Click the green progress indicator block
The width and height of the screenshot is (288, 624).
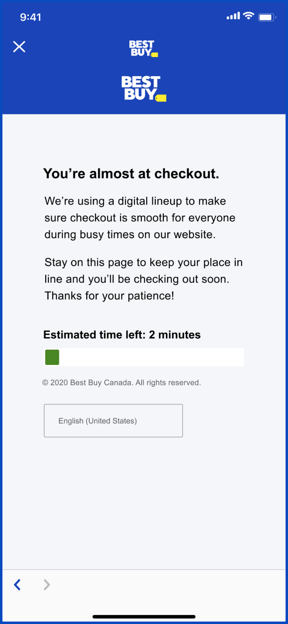click(x=52, y=357)
